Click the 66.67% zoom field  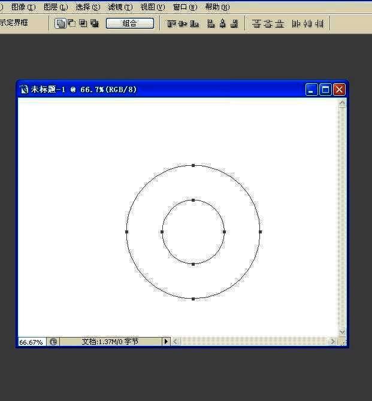coord(31,342)
